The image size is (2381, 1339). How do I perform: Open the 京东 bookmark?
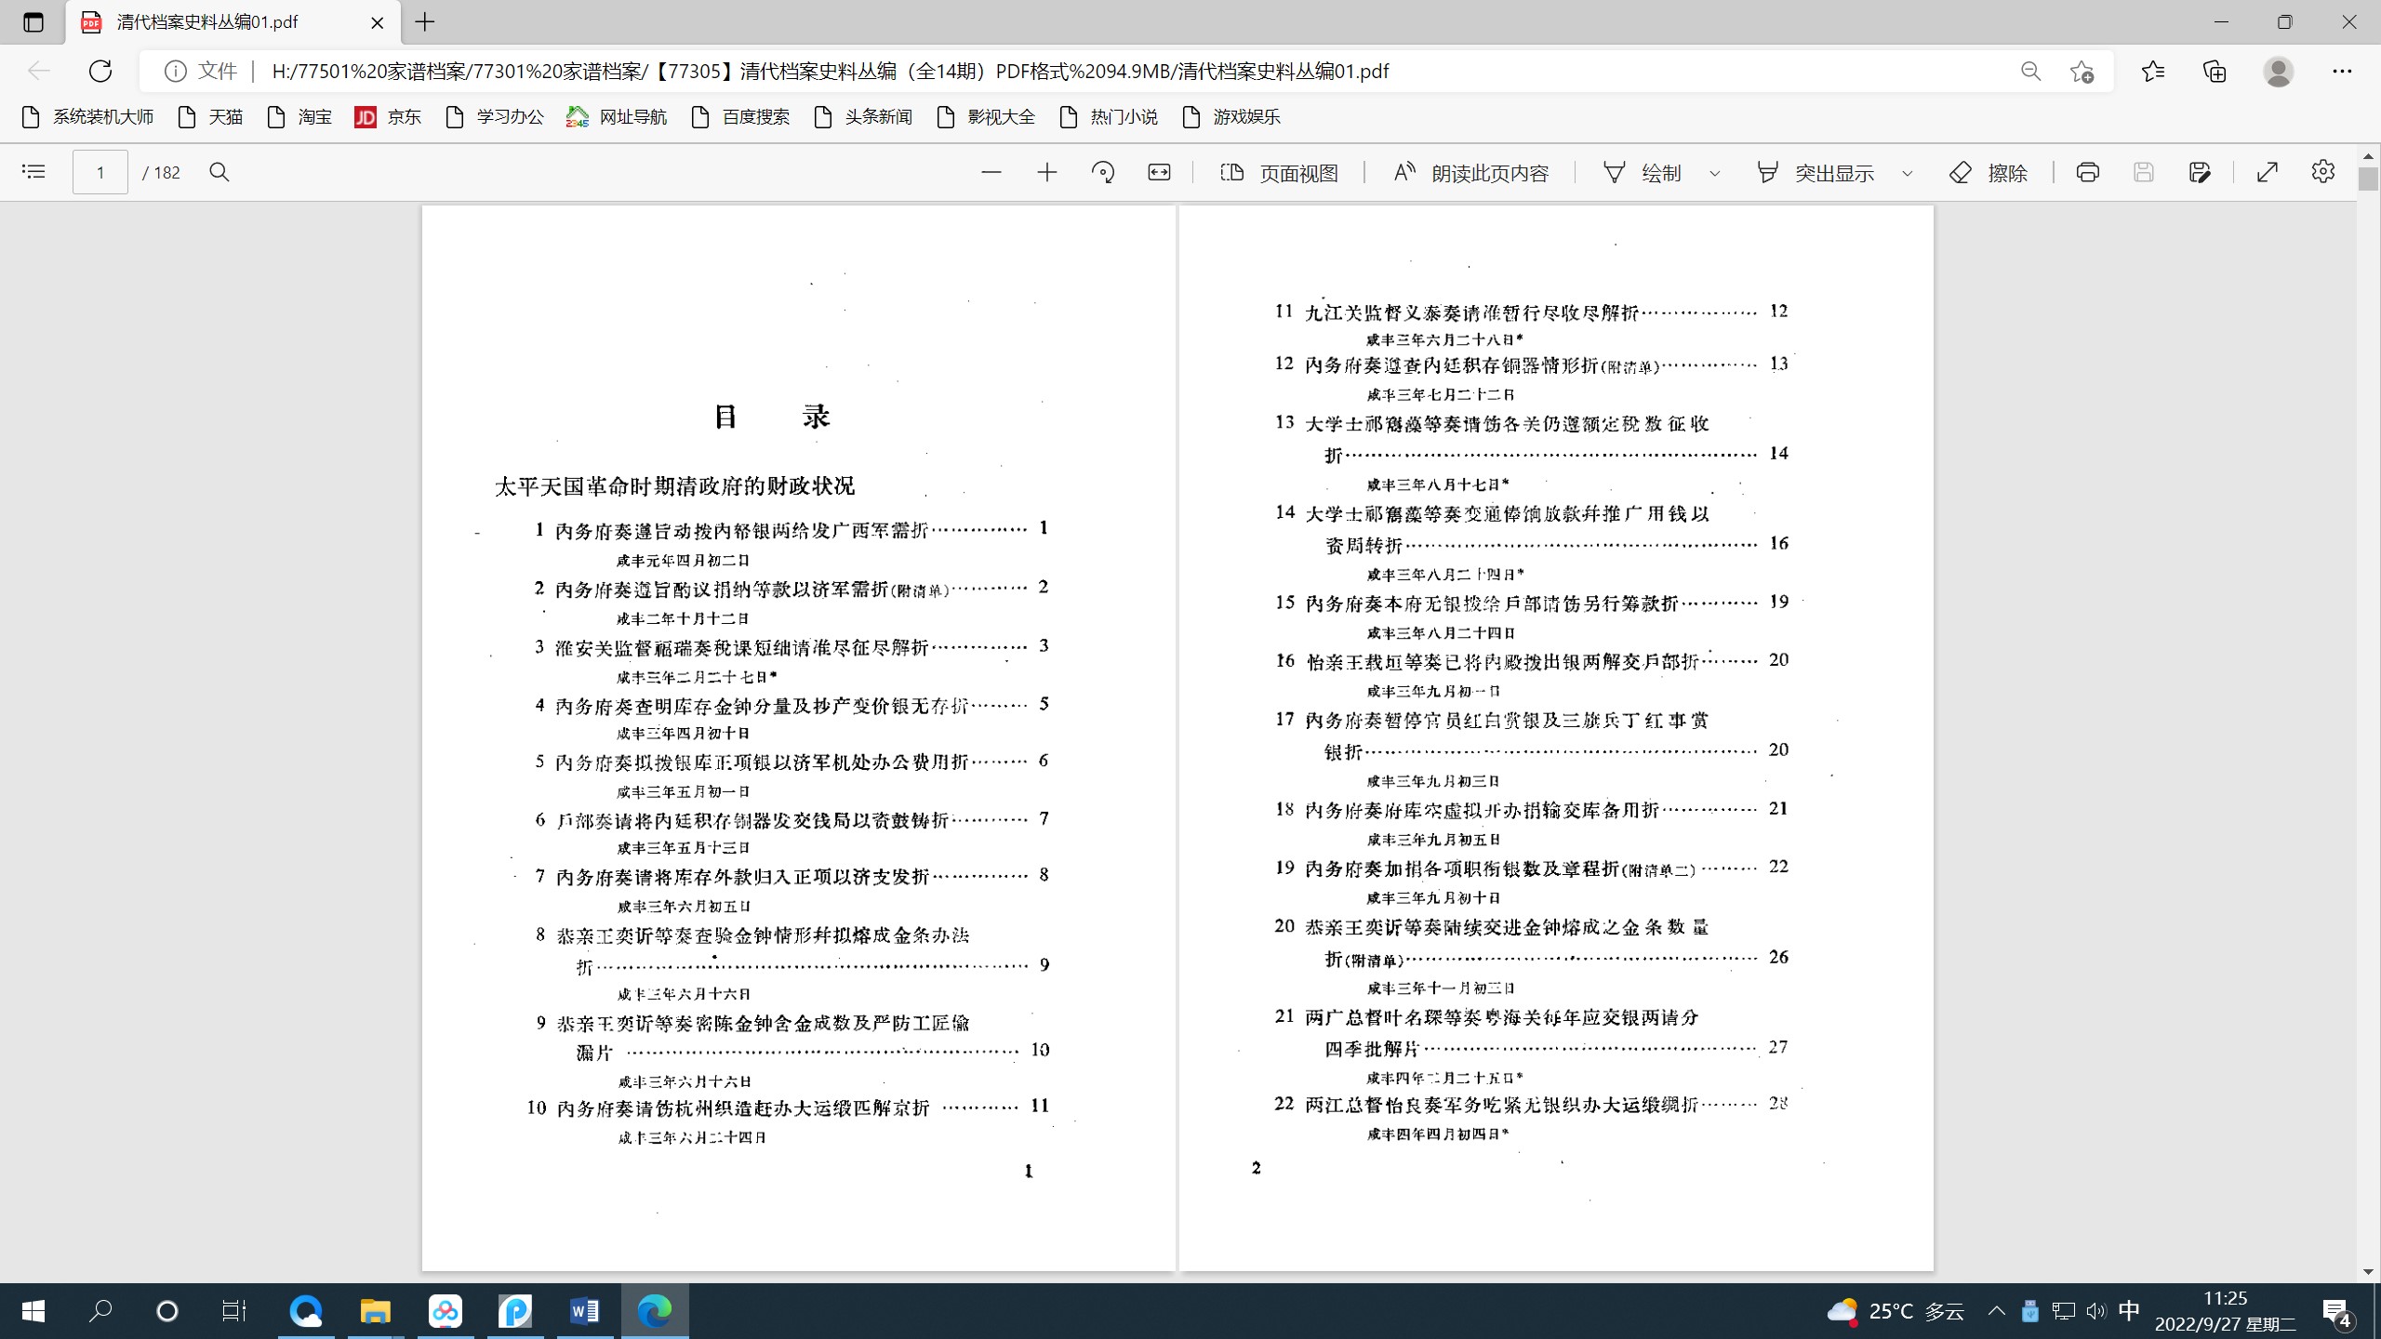(388, 116)
